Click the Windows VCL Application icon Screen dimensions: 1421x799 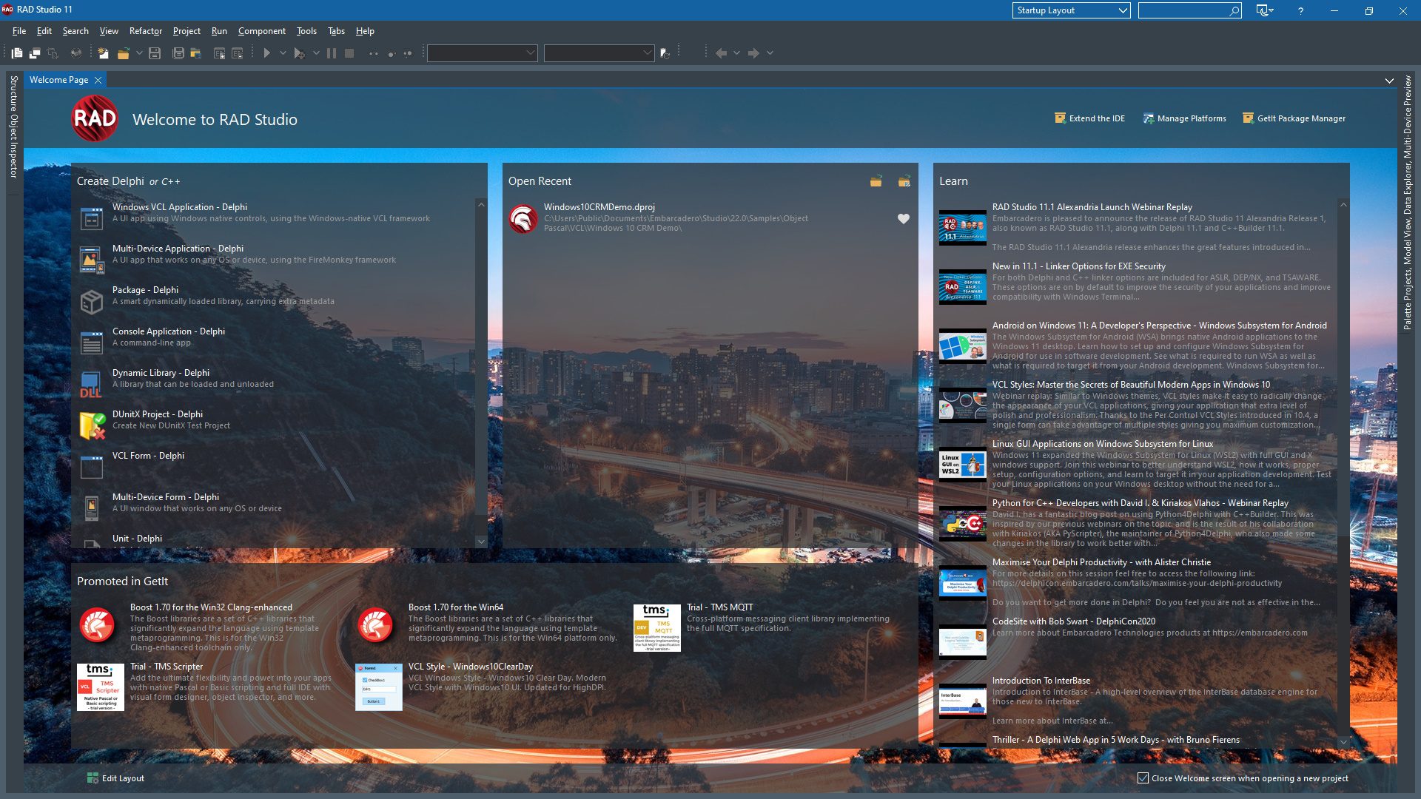coord(91,218)
